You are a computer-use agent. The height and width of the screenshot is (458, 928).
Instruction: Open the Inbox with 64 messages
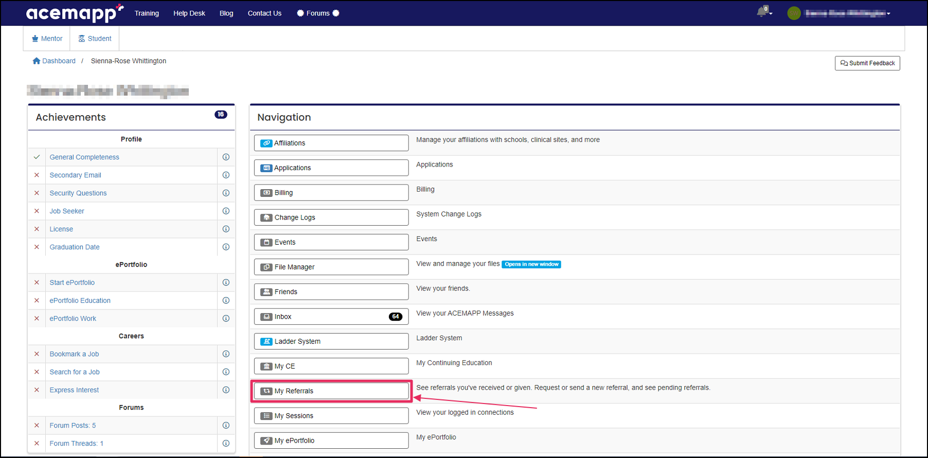pyautogui.click(x=331, y=317)
